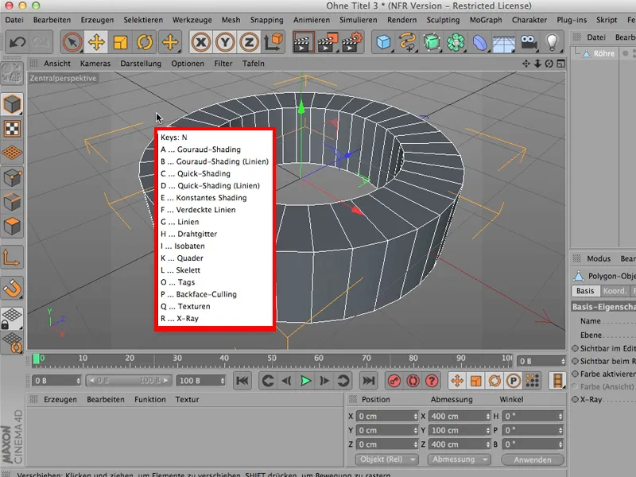Activate the Scale tool in top toolbar
The width and height of the screenshot is (636, 477).
(121, 42)
